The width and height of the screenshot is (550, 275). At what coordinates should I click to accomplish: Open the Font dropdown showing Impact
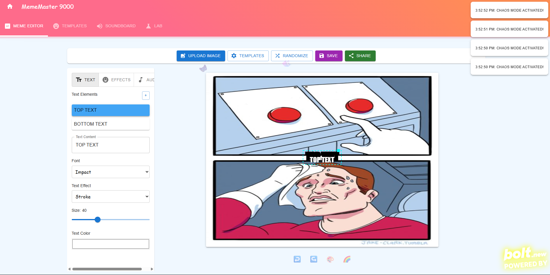tap(110, 172)
